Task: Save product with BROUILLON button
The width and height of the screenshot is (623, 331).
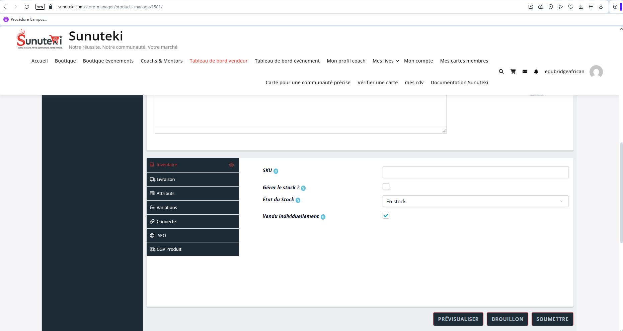Action: pyautogui.click(x=507, y=319)
